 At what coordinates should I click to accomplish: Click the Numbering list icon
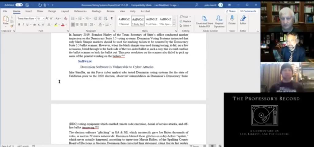(x=80, y=18)
